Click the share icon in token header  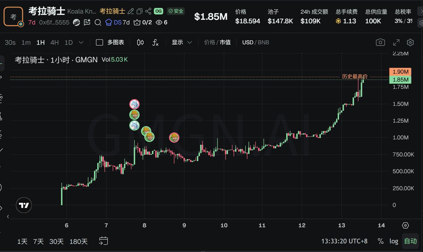[x=148, y=11]
